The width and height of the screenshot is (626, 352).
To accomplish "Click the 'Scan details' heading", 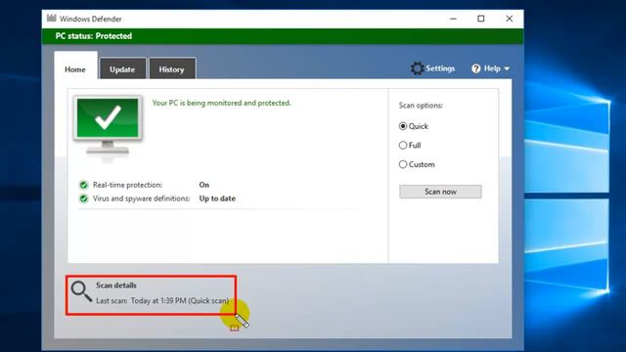I will [116, 286].
